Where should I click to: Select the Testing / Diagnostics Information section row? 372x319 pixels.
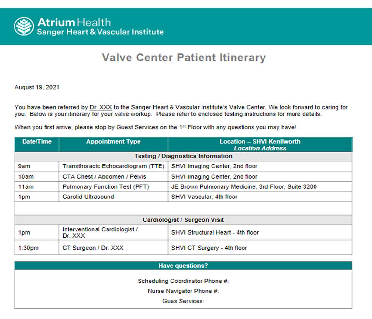[x=183, y=156]
